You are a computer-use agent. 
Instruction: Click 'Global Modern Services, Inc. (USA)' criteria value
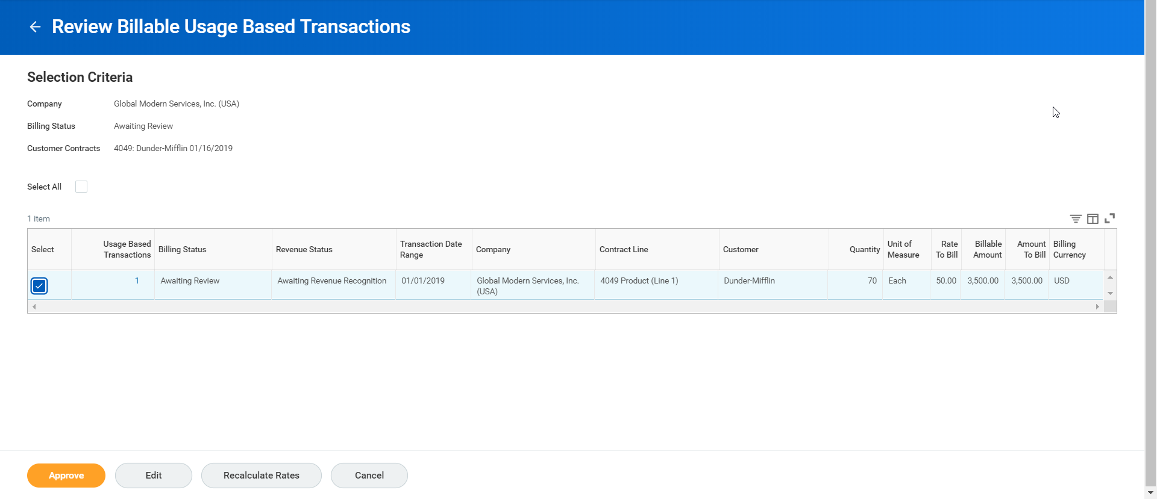coord(177,104)
